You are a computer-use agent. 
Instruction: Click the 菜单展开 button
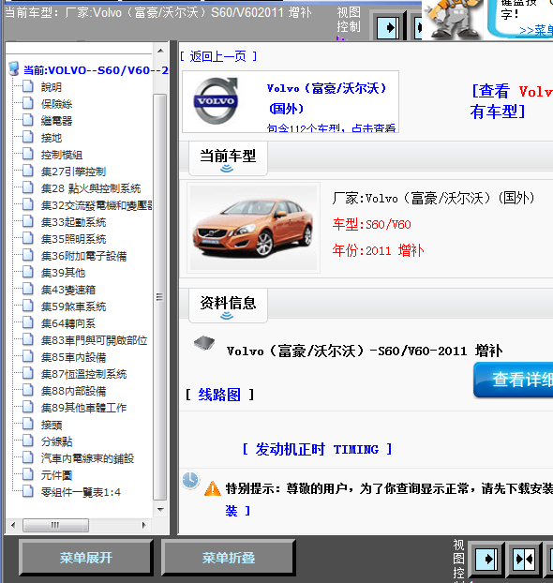coord(86,558)
